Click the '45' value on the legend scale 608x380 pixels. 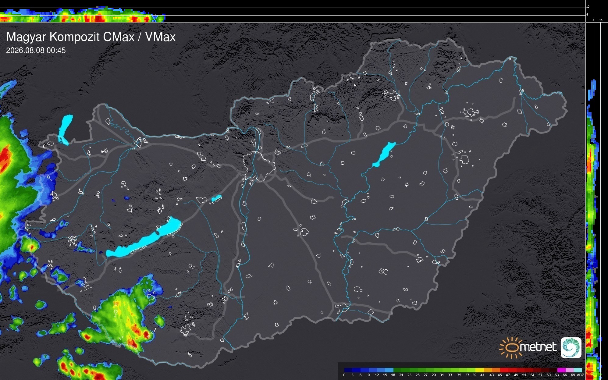pyautogui.click(x=500, y=375)
